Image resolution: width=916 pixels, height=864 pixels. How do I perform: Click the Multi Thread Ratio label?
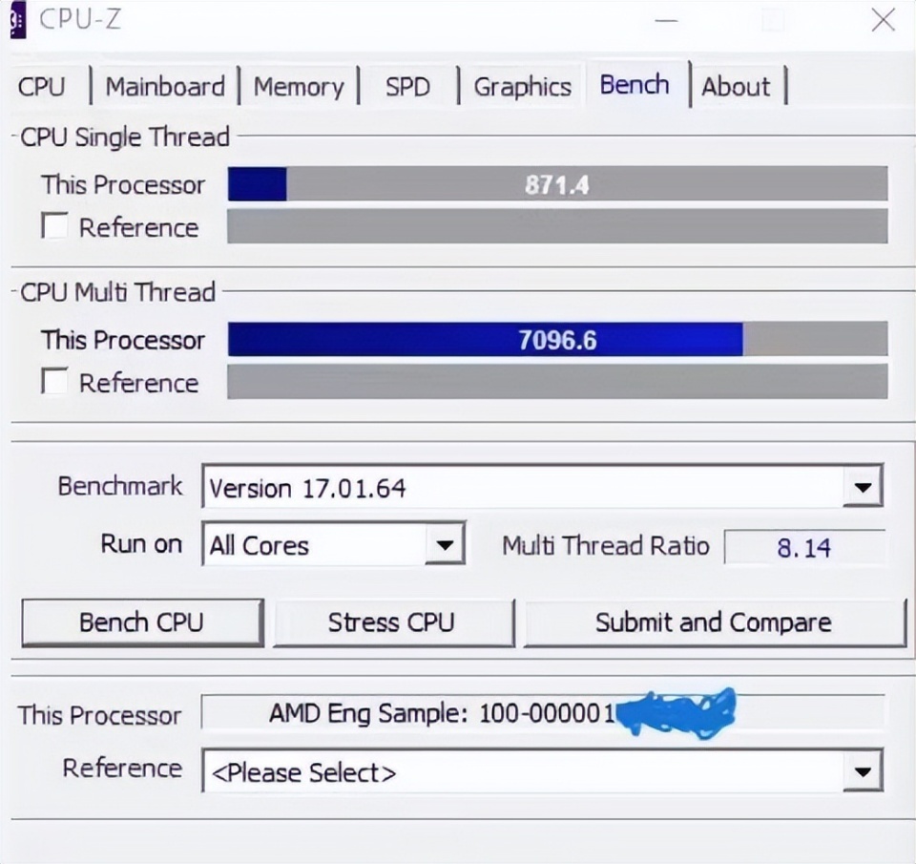606,546
